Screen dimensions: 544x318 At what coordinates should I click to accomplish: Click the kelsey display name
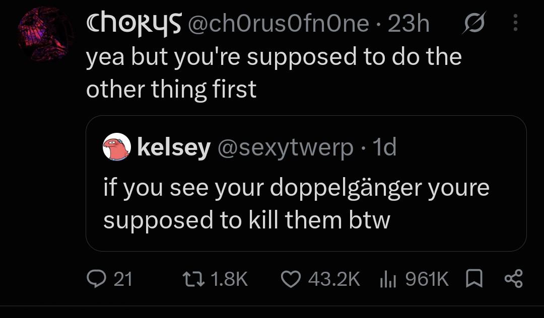pos(174,147)
